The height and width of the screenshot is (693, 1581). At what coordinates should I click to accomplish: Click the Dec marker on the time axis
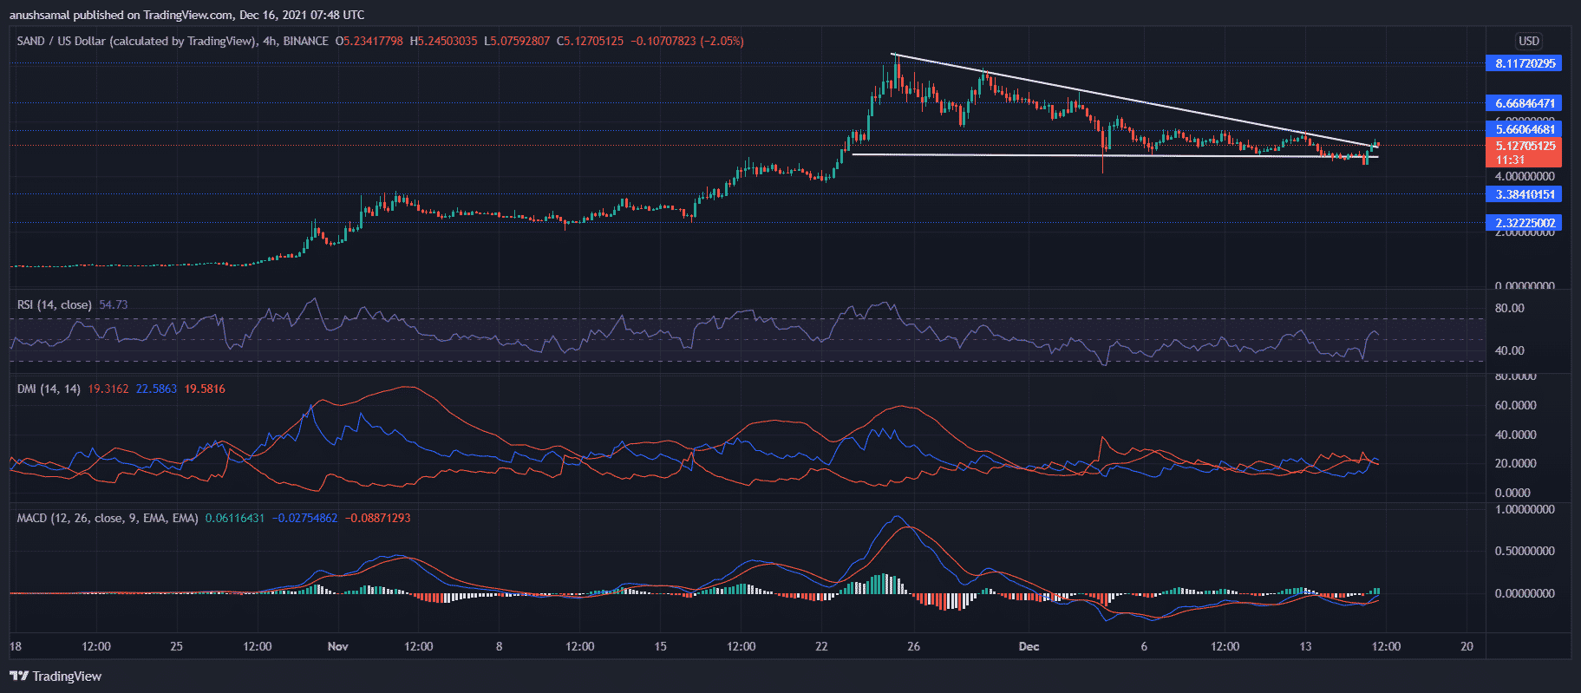(1029, 646)
